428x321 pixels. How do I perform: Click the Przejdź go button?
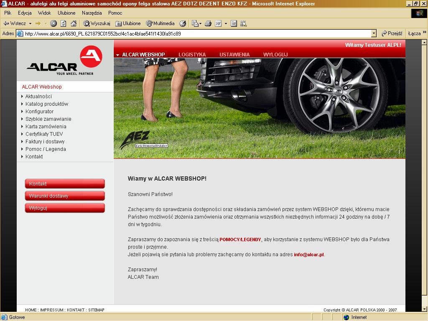[x=392, y=33]
